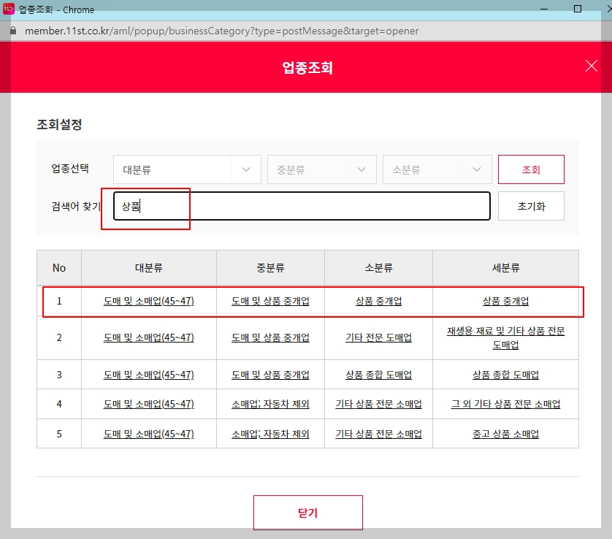Click the 11st favicon in title bar
This screenshot has height=539, width=612.
click(9, 9)
